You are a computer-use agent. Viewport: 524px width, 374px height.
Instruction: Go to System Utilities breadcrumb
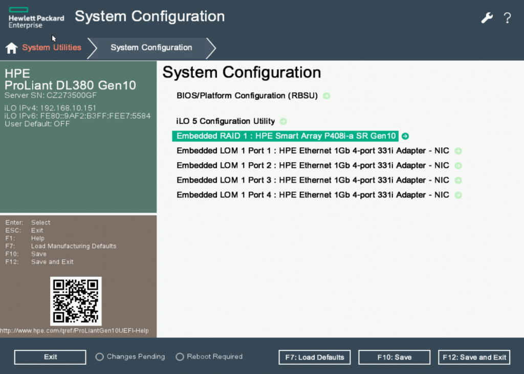pos(51,48)
